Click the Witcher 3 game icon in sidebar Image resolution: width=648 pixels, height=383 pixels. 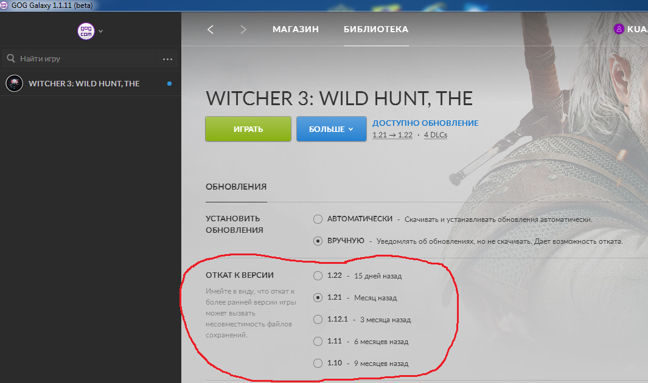(14, 83)
